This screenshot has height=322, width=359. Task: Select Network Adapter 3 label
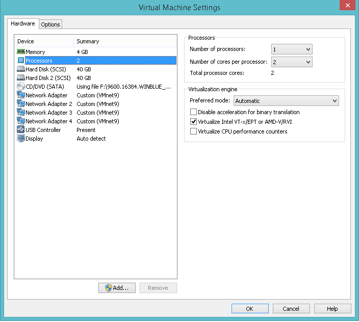pos(49,113)
